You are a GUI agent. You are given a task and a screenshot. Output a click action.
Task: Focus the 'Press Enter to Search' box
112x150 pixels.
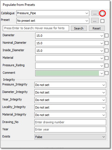pyautogui.click(x=36, y=28)
